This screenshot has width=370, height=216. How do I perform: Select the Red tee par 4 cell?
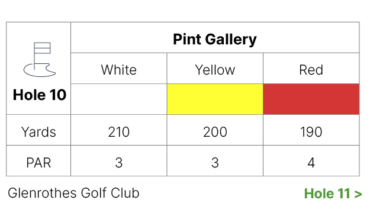click(311, 160)
